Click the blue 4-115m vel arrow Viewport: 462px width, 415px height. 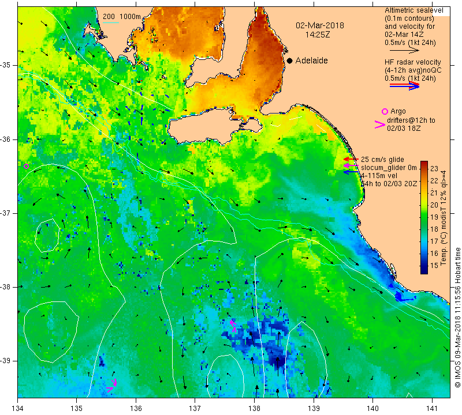point(351,172)
